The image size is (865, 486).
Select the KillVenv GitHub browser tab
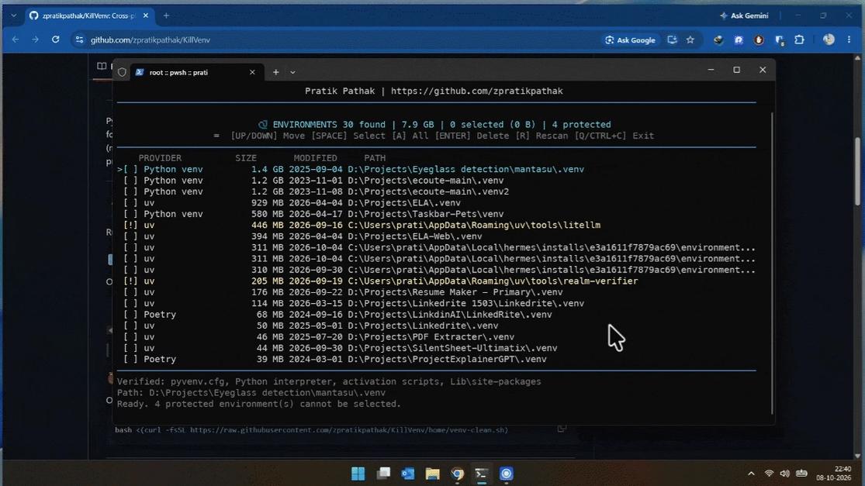point(88,16)
